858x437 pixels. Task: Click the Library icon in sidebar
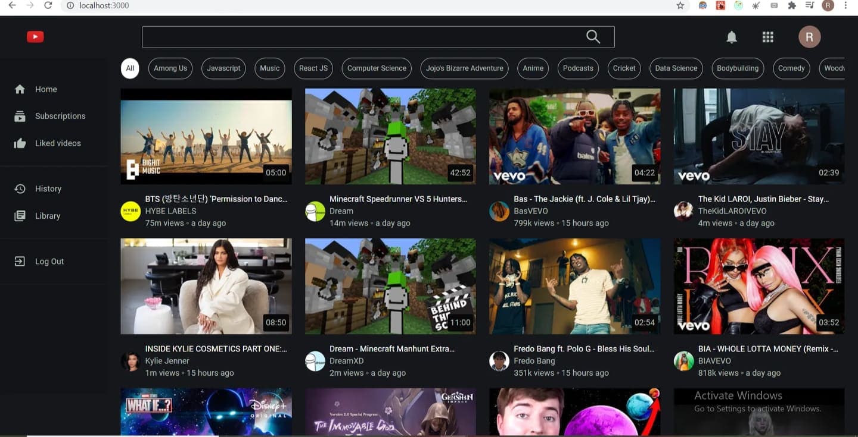(x=20, y=216)
